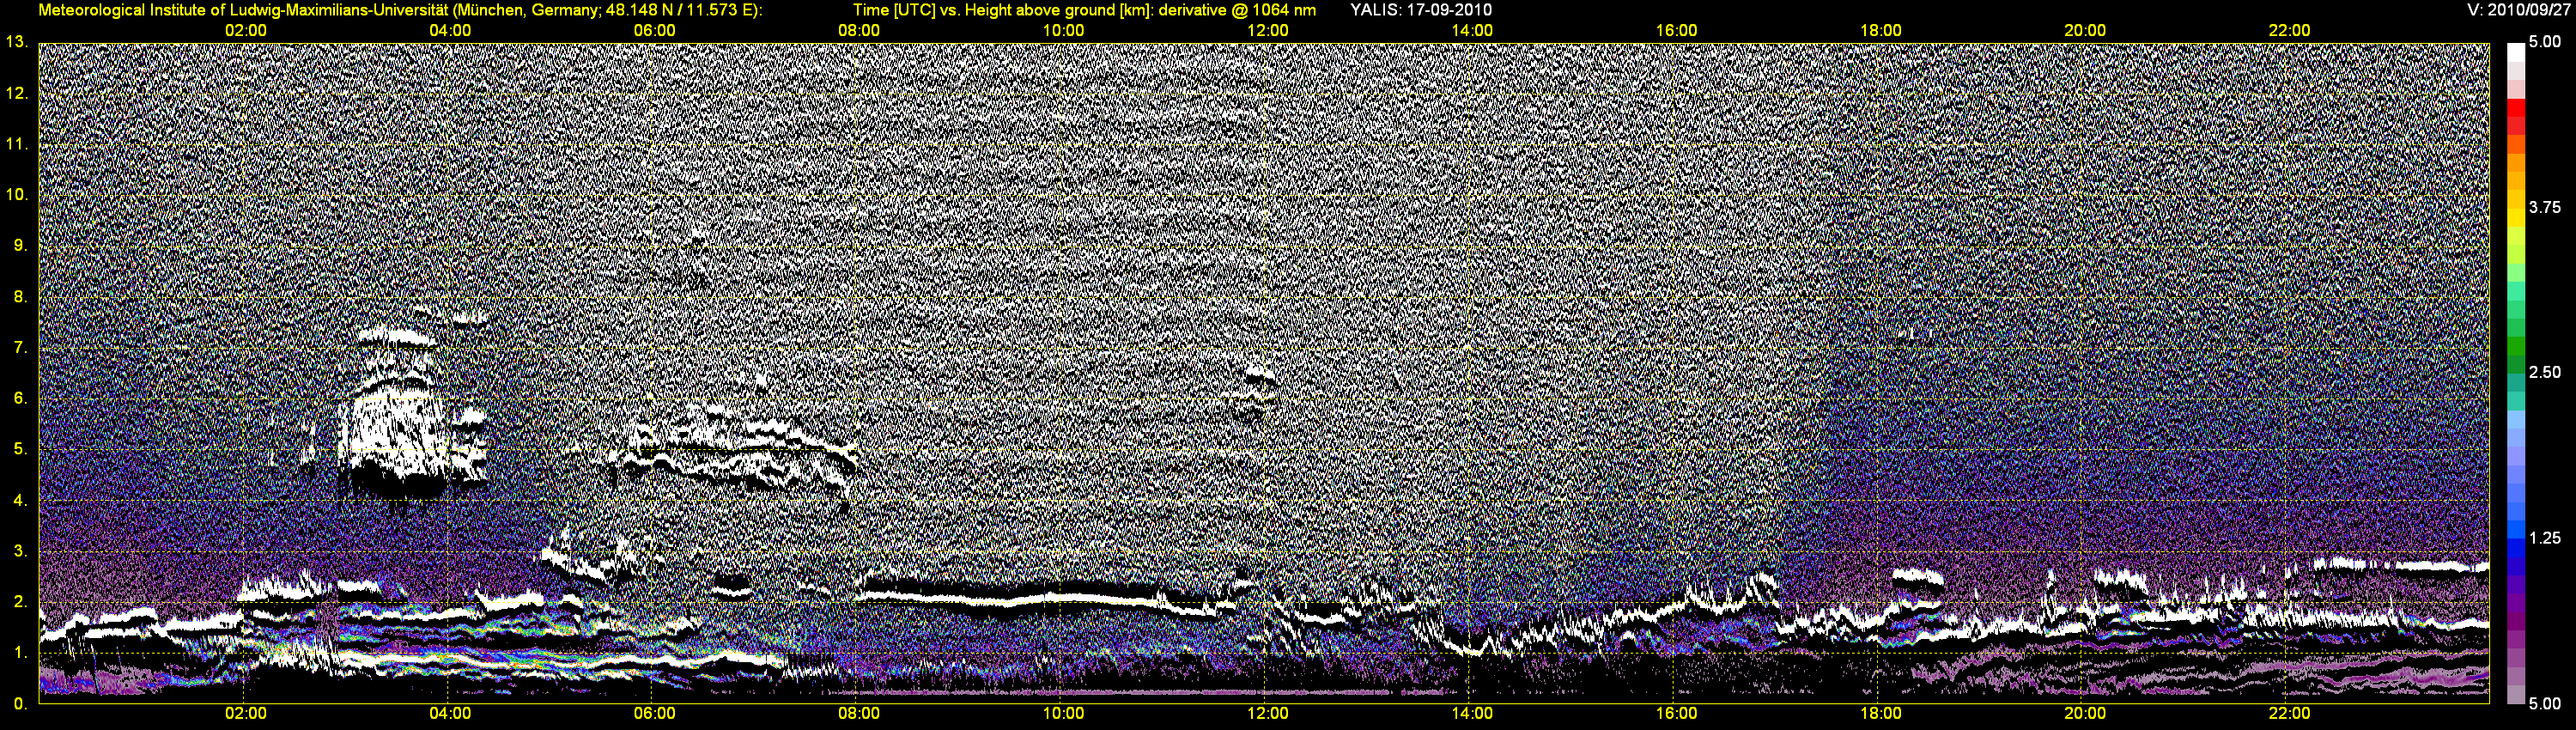The image size is (2576, 730).
Task: Click the 16:00 label on the bottom time axis
Action: [x=1676, y=714]
